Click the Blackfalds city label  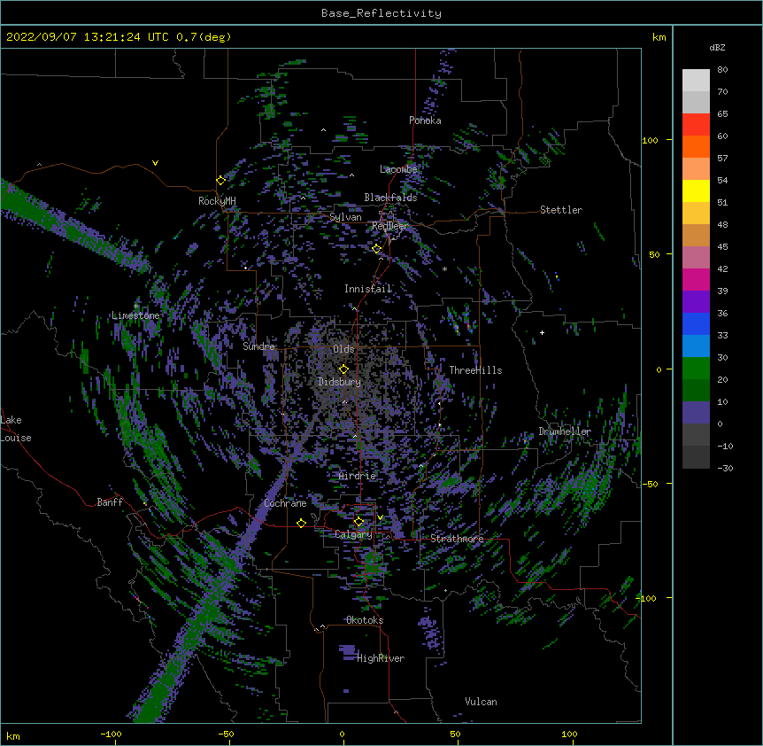click(x=390, y=198)
